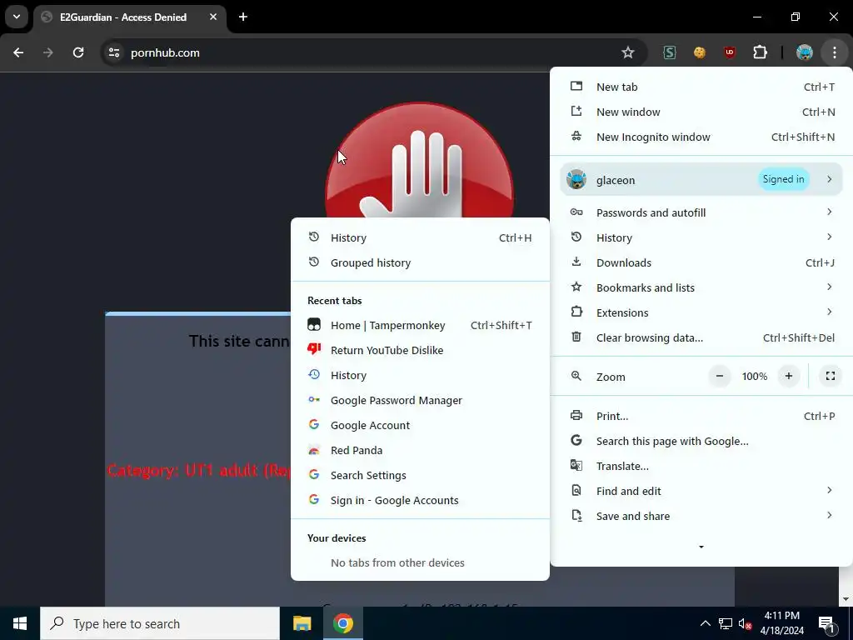Image resolution: width=853 pixels, height=640 pixels.
Task: Open Downloads from the menu
Action: 701,262
